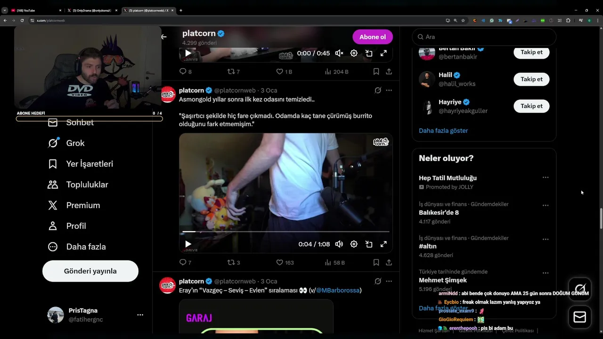Reload the page in browser toolbar
This screenshot has width=603, height=339.
pyautogui.click(x=22, y=20)
